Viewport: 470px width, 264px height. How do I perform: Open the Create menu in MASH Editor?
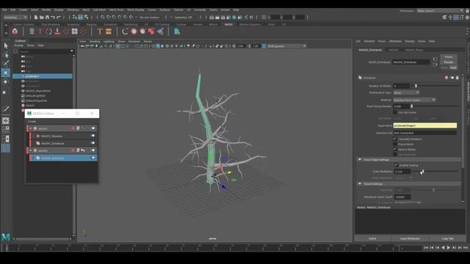pos(32,122)
